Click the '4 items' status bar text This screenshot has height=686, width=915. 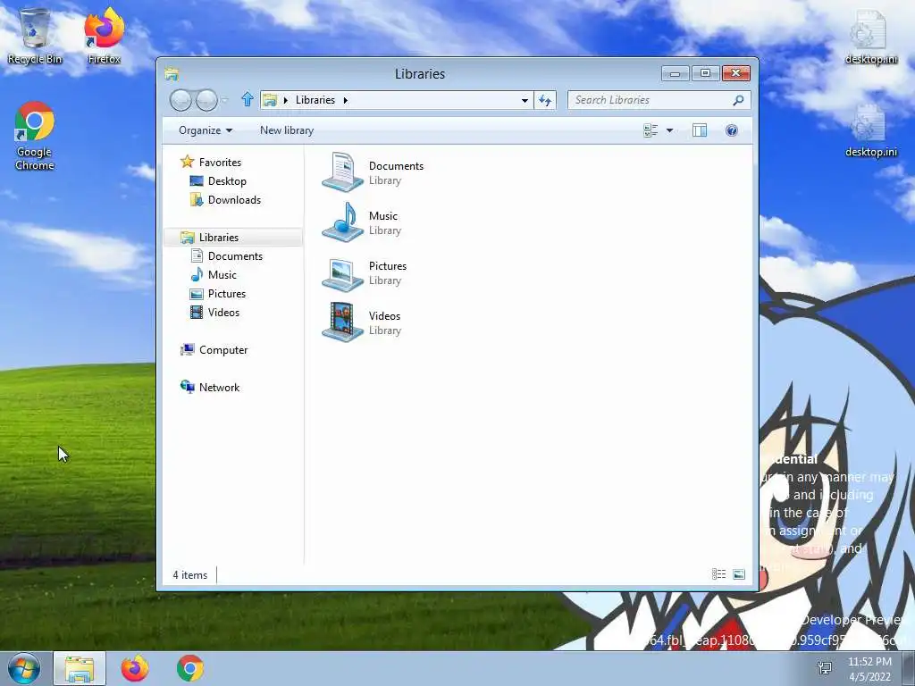(190, 575)
